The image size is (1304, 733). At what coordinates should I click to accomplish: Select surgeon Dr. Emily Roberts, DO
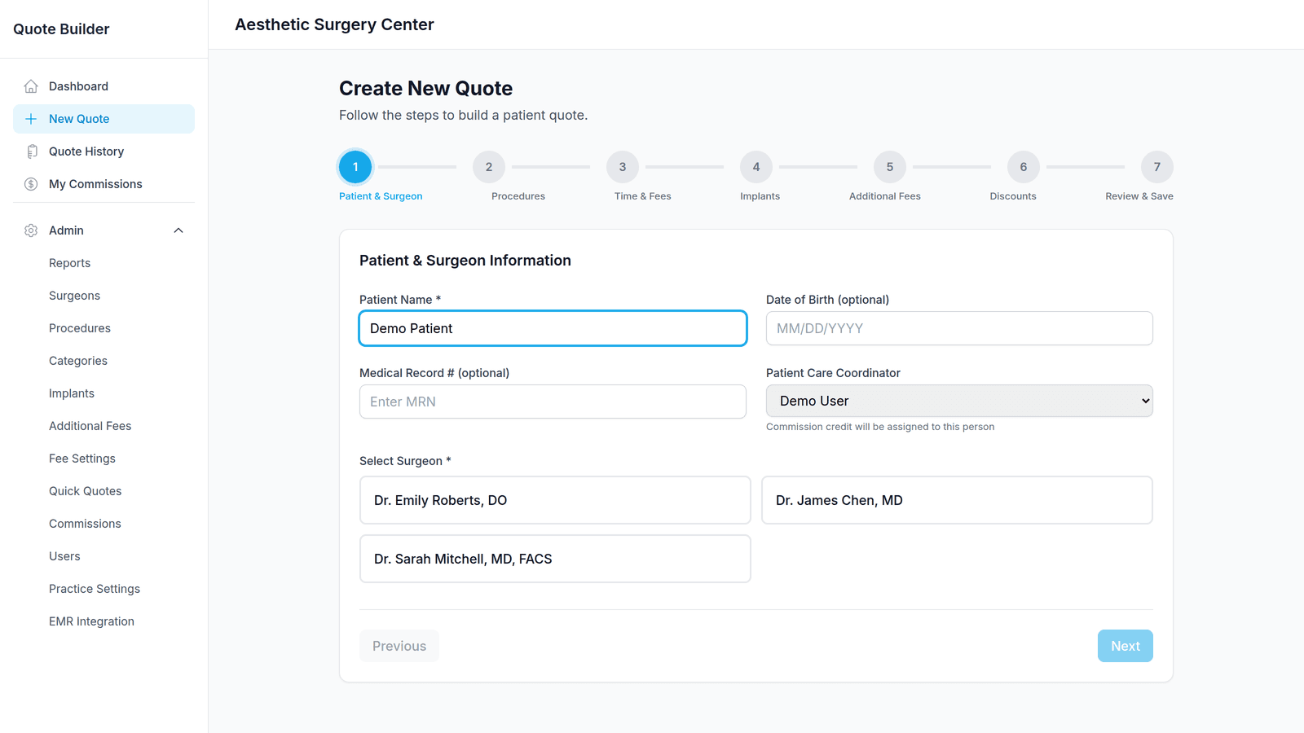click(555, 500)
